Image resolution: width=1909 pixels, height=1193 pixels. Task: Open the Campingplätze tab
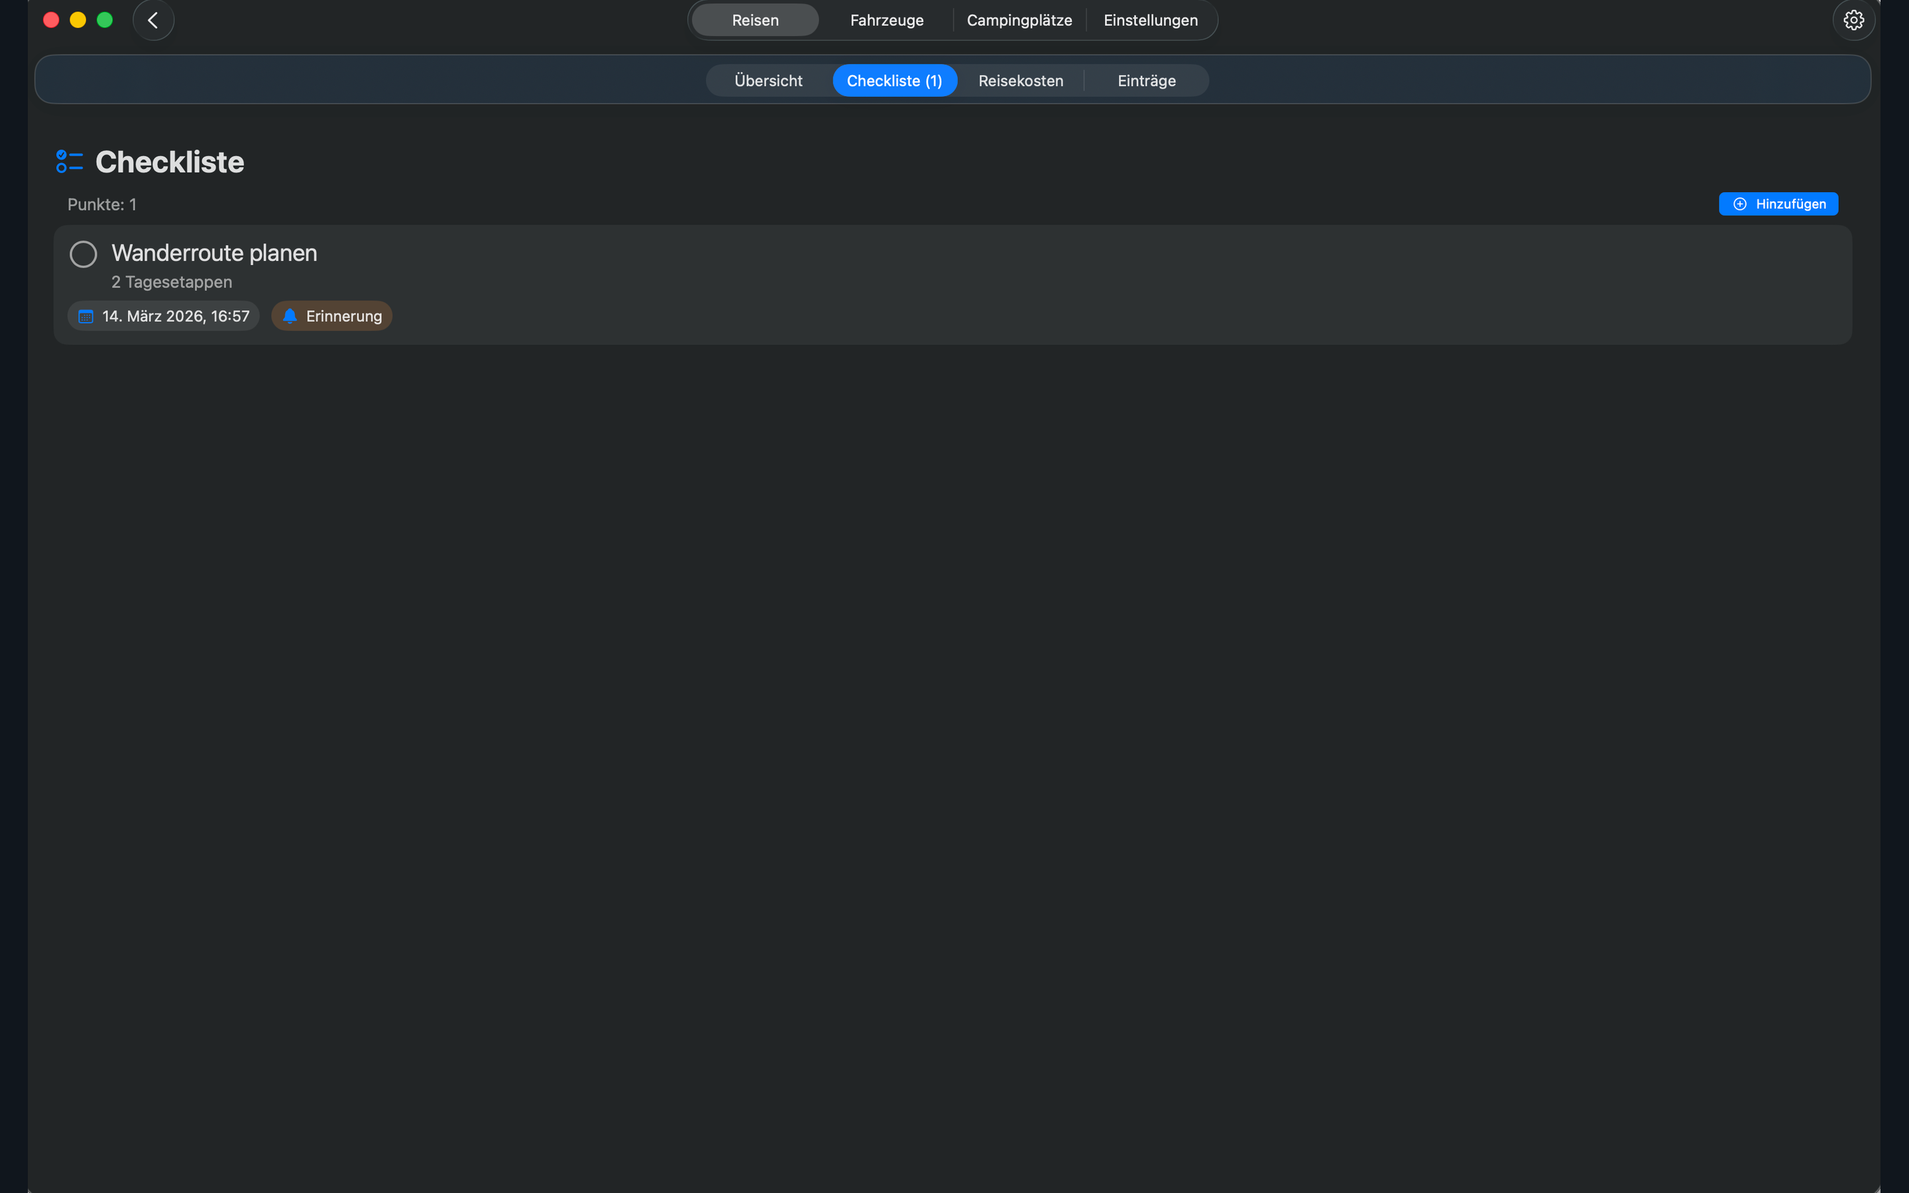[1019, 21]
